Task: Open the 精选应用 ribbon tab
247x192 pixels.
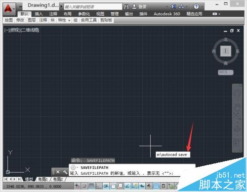Action: pyautogui.click(x=194, y=14)
